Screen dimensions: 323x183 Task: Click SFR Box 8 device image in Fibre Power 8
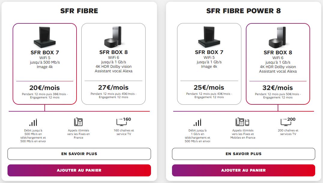(278, 37)
